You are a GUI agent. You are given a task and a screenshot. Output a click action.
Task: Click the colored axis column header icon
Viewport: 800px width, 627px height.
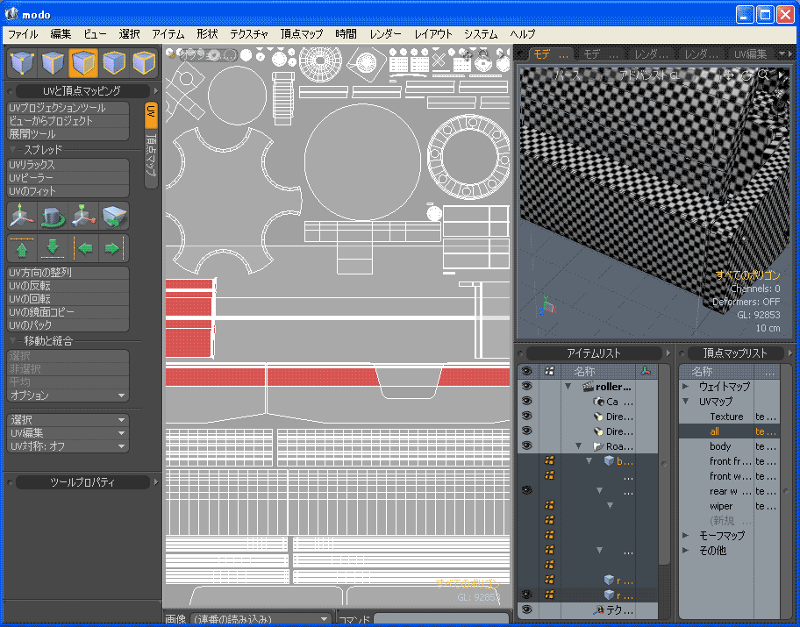tap(646, 371)
